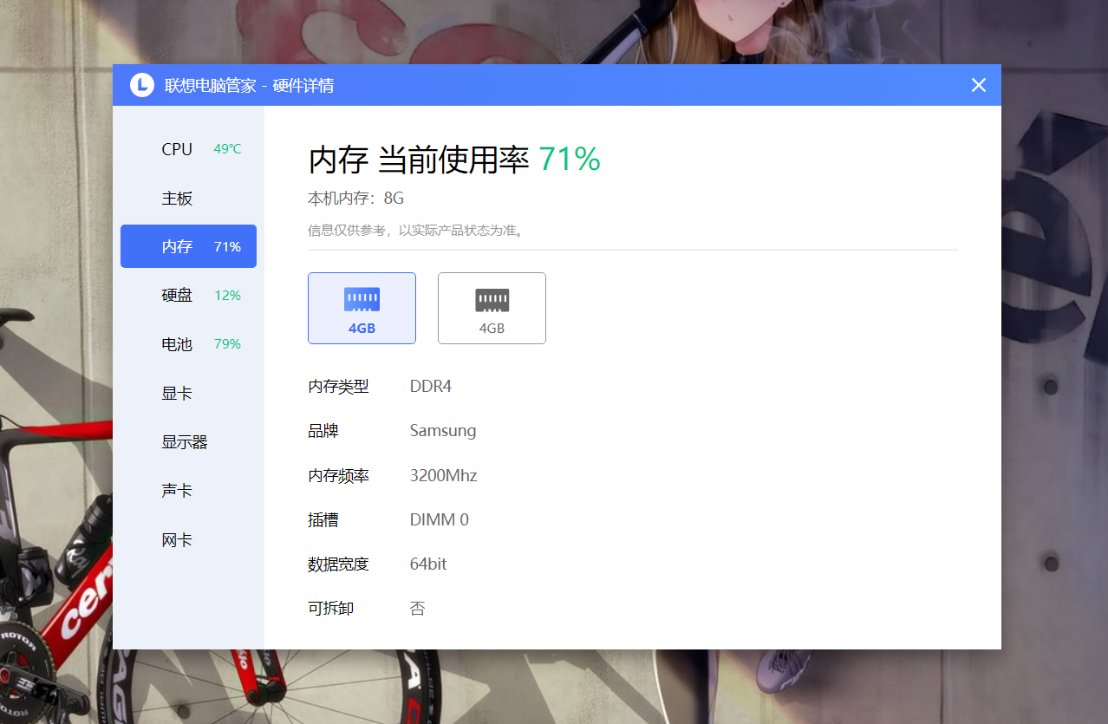1108x724 pixels.
Task: Open the 显示器 monitor tab
Action: pyautogui.click(x=188, y=441)
